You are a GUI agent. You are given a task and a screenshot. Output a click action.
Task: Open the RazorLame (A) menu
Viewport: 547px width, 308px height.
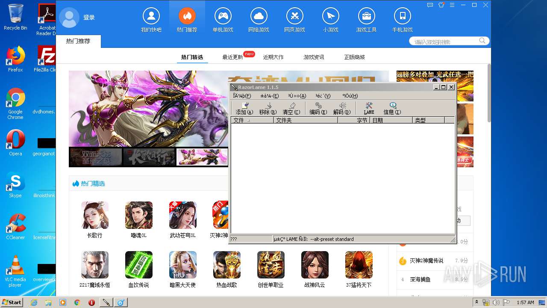point(297,96)
